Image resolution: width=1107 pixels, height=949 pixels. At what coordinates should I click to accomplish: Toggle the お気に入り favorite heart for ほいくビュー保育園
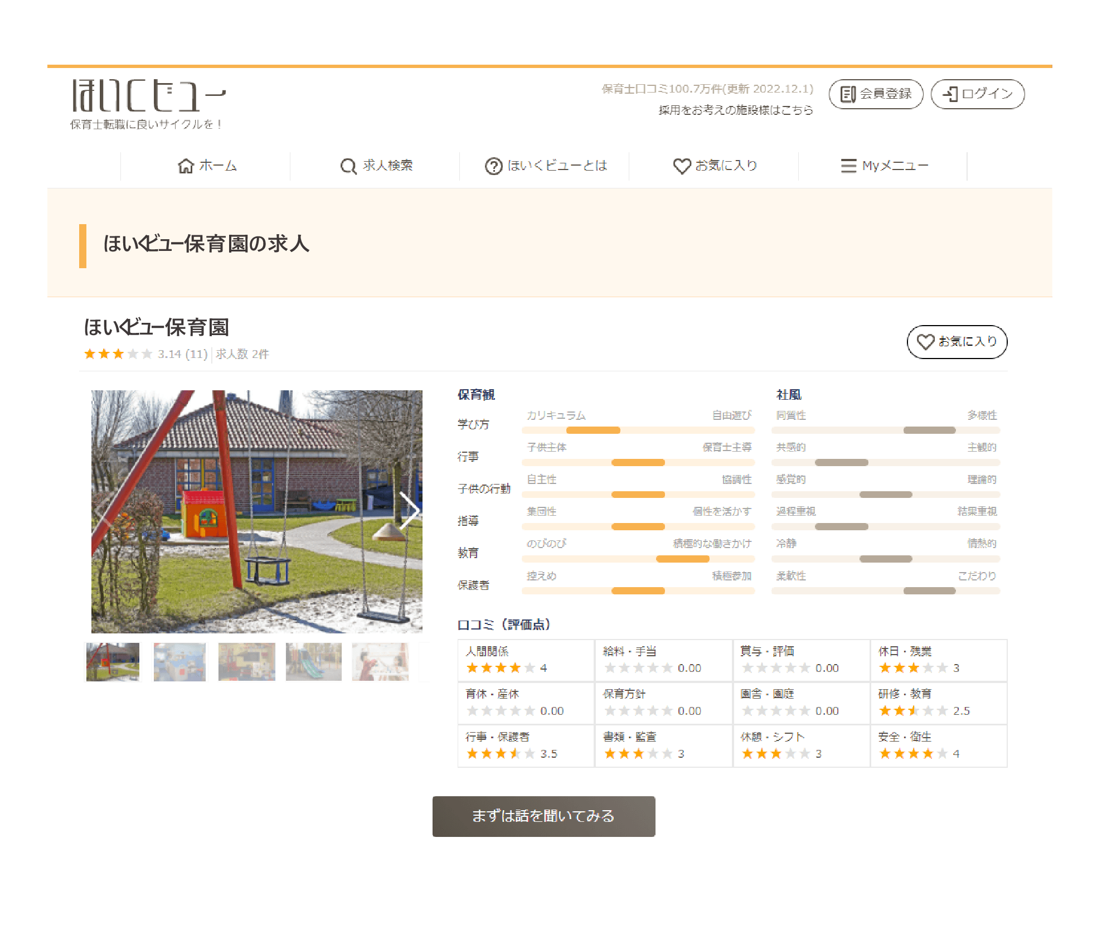[957, 342]
